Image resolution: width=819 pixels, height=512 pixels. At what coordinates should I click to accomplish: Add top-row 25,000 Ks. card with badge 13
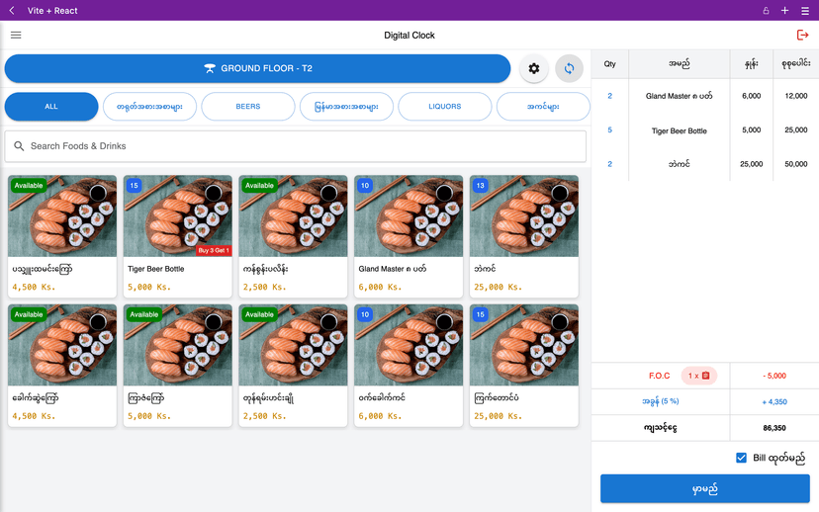click(524, 236)
